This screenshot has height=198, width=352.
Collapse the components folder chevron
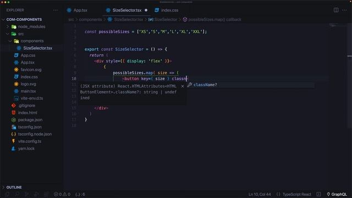click(x=10, y=41)
